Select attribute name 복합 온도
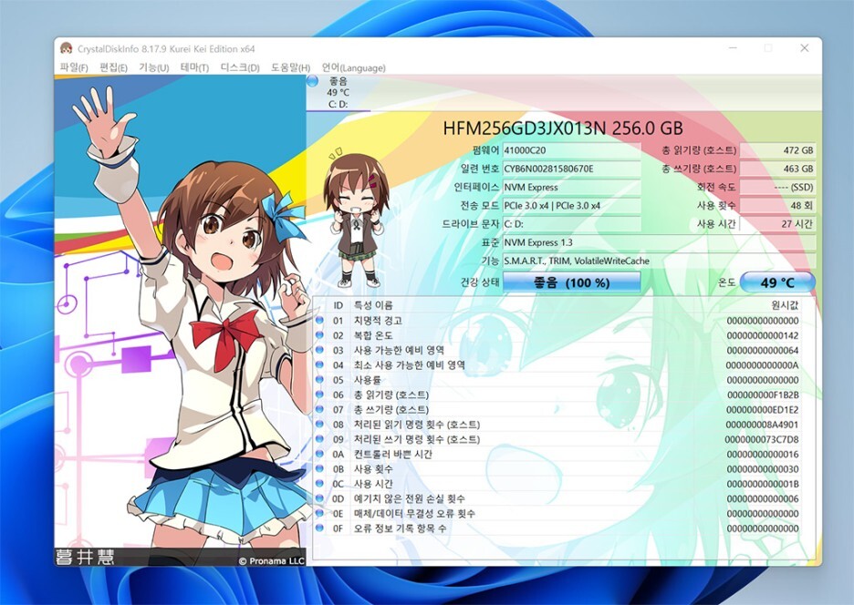Viewport: 854px width, 605px height. click(373, 335)
